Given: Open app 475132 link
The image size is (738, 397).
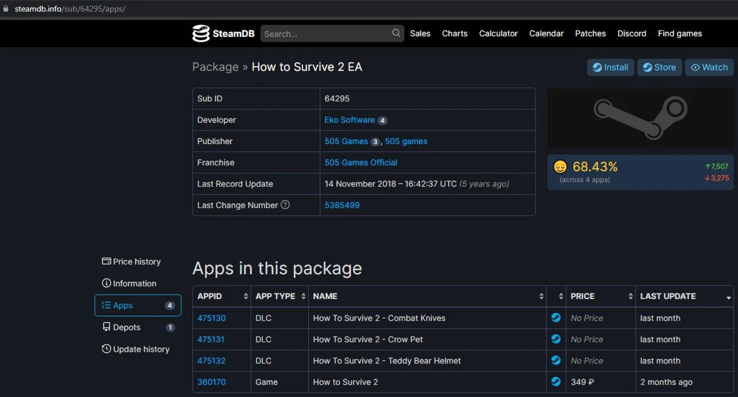Looking at the screenshot, I should (x=211, y=361).
